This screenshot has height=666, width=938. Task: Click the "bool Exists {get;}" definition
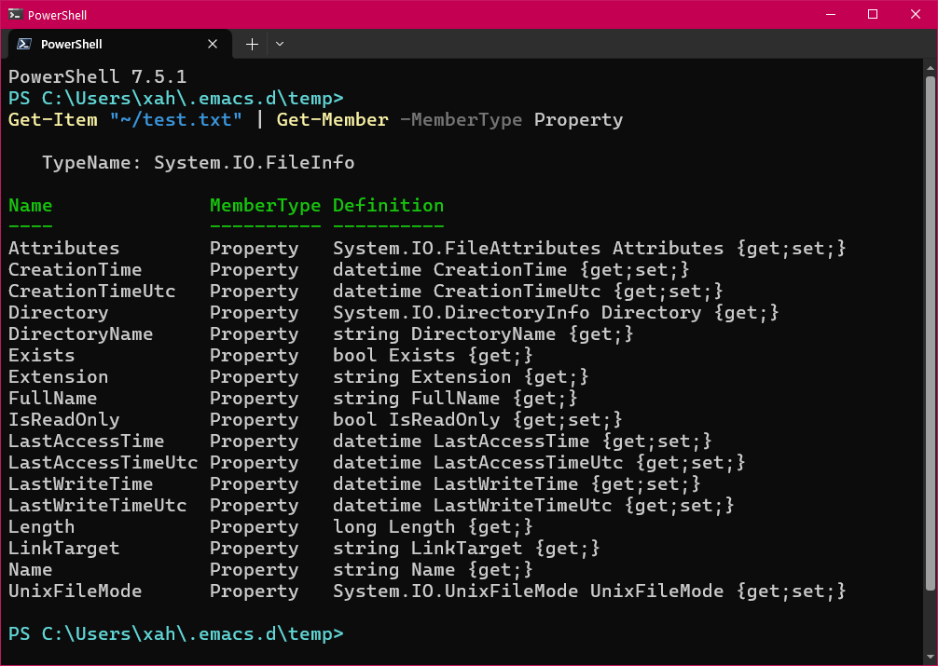pyautogui.click(x=434, y=356)
